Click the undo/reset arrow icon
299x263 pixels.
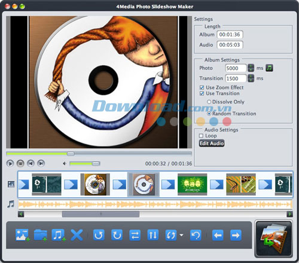196,235
